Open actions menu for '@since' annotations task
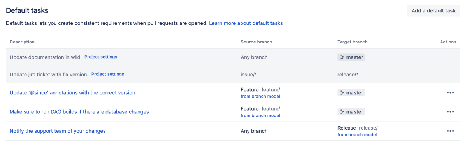 click(x=450, y=93)
